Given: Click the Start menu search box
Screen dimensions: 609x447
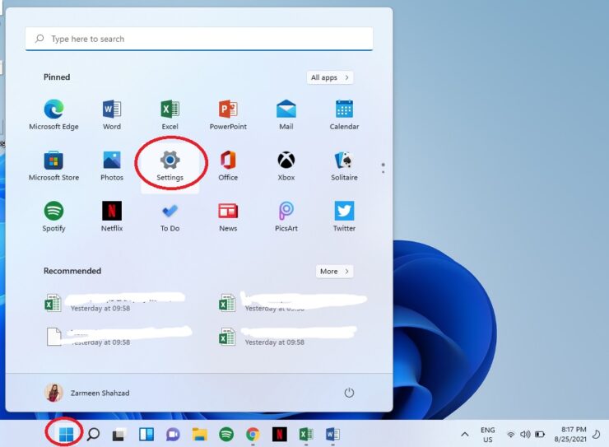Looking at the screenshot, I should point(199,39).
